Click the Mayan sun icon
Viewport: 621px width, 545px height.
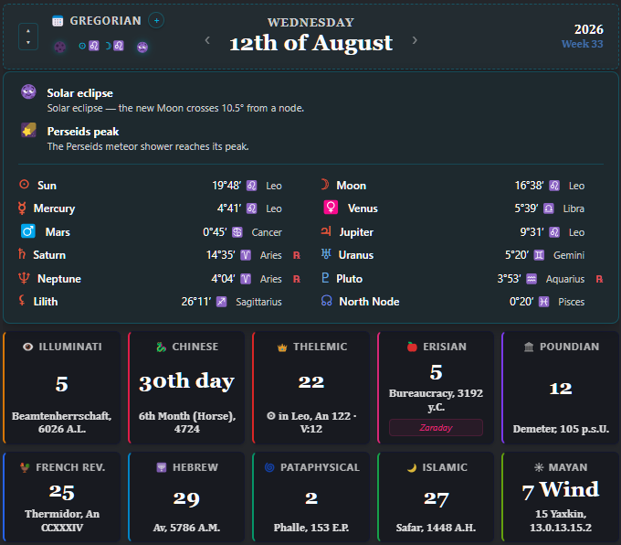coord(539,467)
